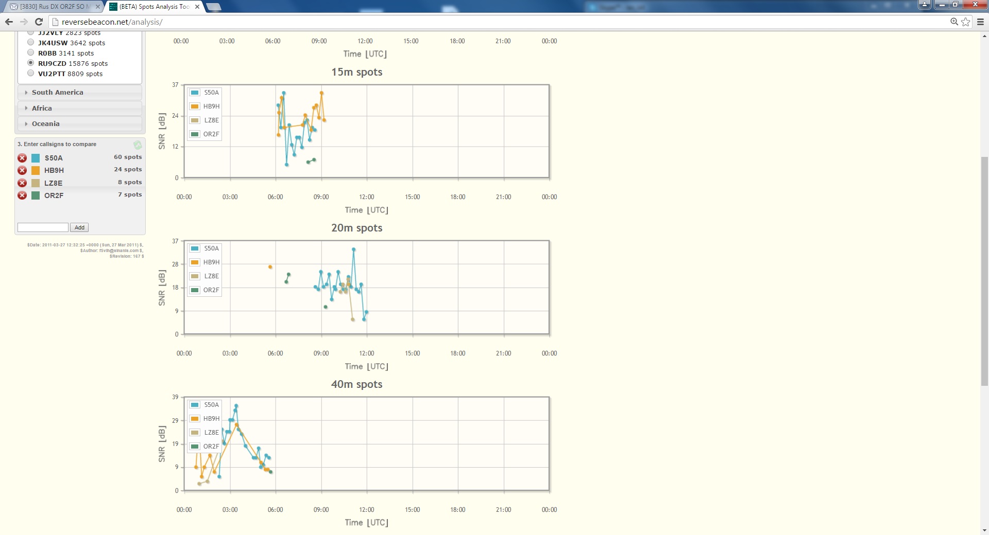Choose the VU2PTT radio option

pos(31,73)
